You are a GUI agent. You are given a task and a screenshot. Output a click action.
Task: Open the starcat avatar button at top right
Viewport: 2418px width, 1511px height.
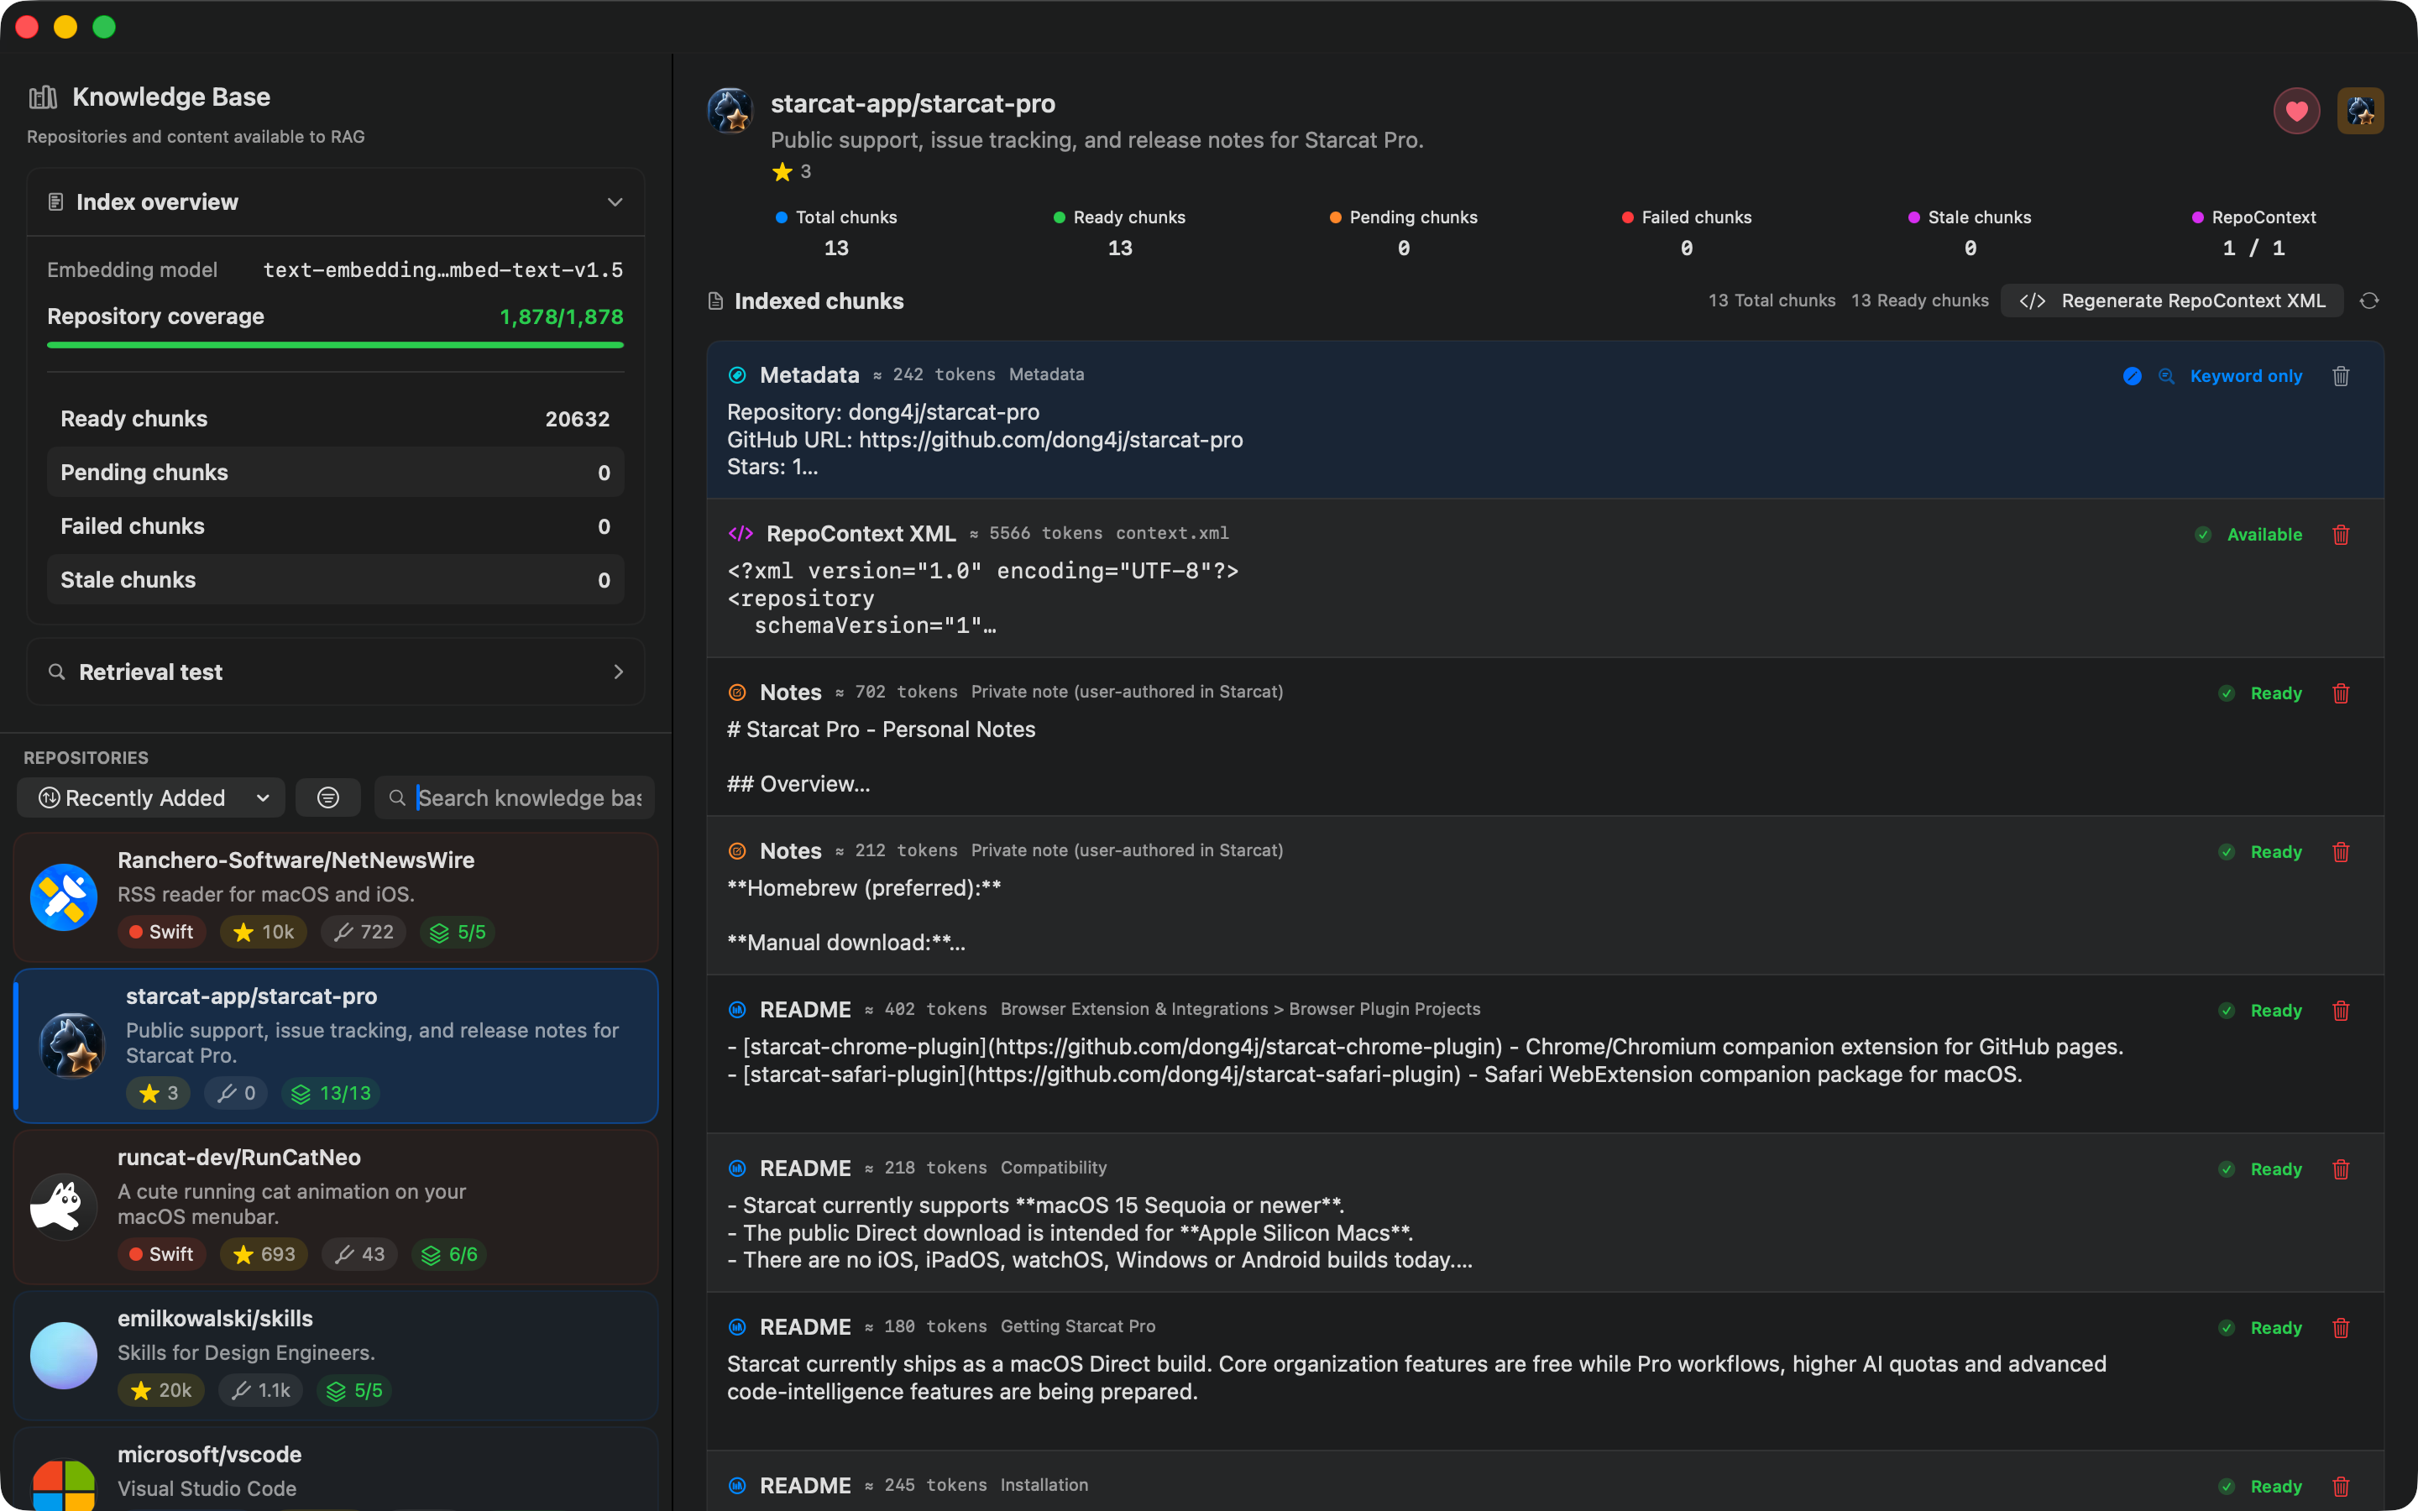(x=2360, y=111)
